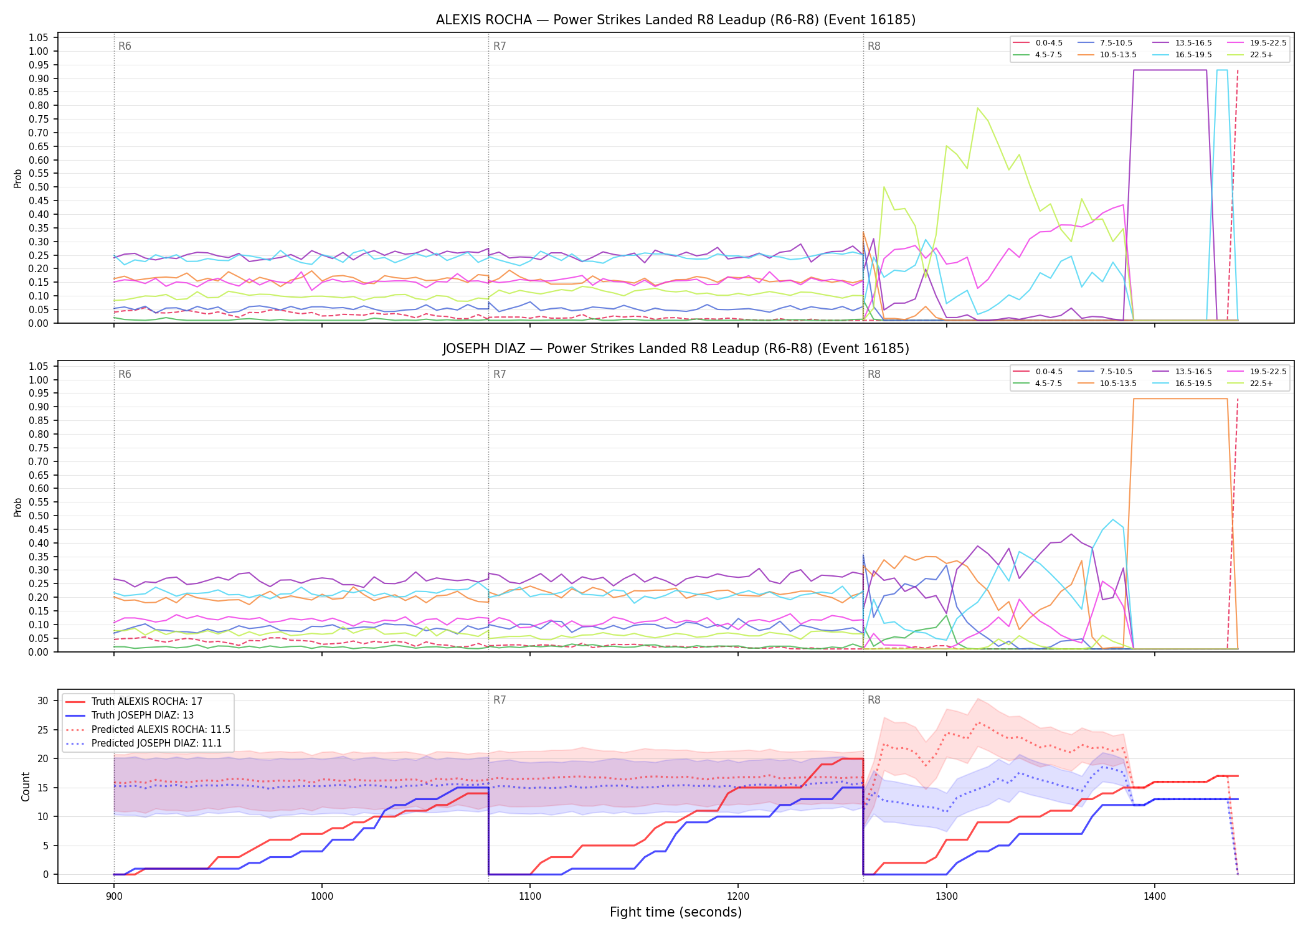The width and height of the screenshot is (1308, 934).
Task: Click the R8 round marker in Rocha chart
Action: tap(874, 46)
